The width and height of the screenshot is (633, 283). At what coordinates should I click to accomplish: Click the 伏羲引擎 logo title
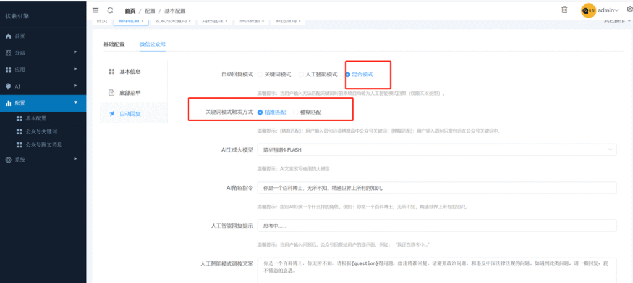click(x=17, y=16)
